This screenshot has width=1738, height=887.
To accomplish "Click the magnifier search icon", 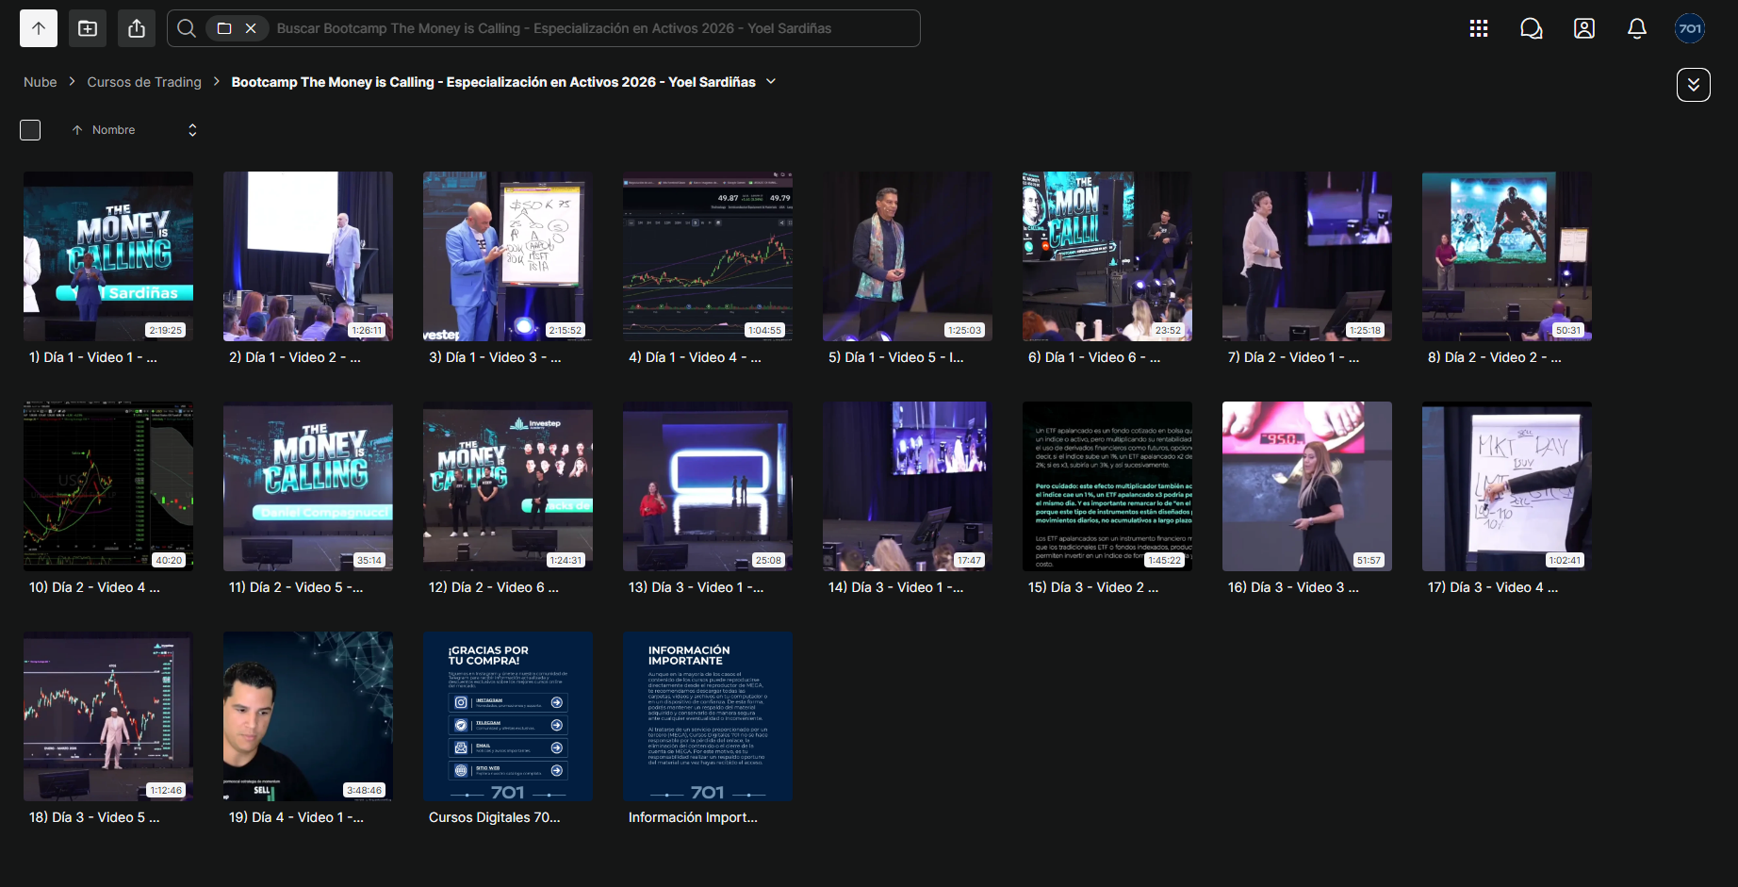I will (x=187, y=28).
